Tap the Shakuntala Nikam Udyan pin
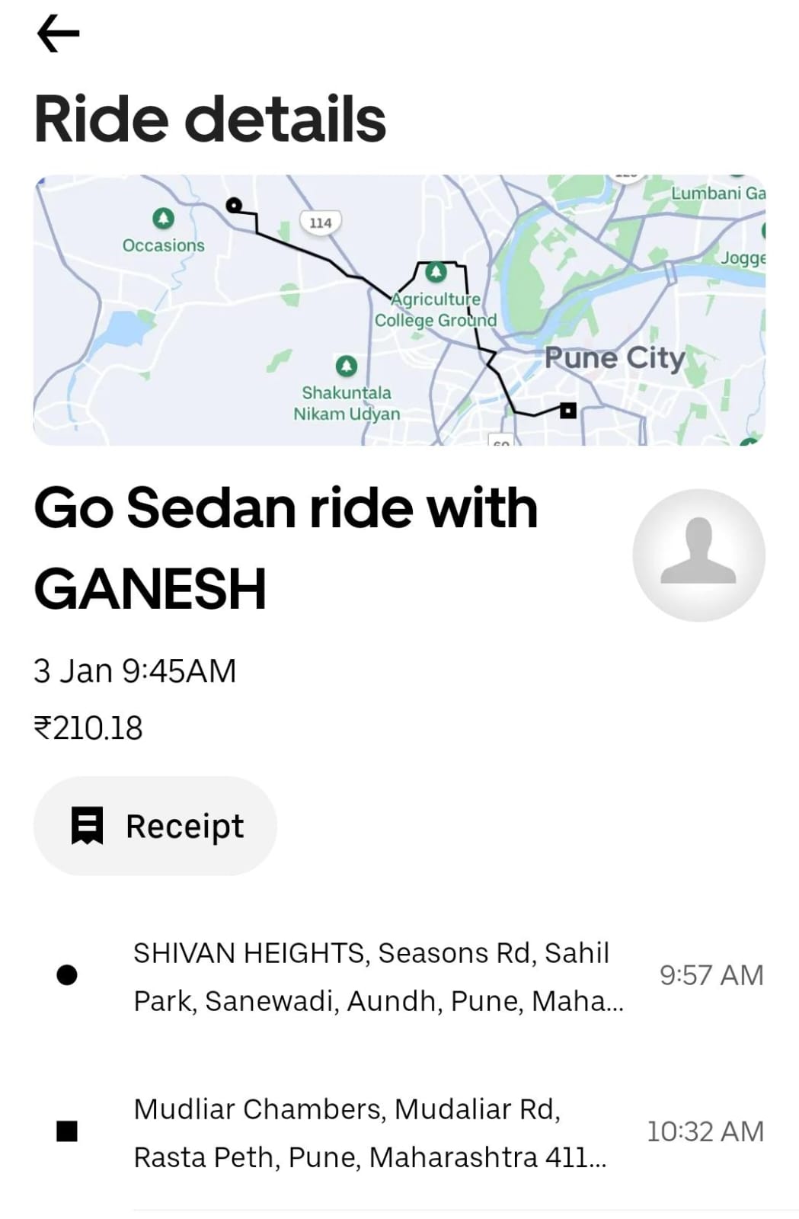 point(347,366)
